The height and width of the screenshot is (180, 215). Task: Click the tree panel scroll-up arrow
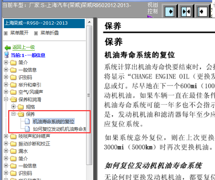(x=89, y=22)
